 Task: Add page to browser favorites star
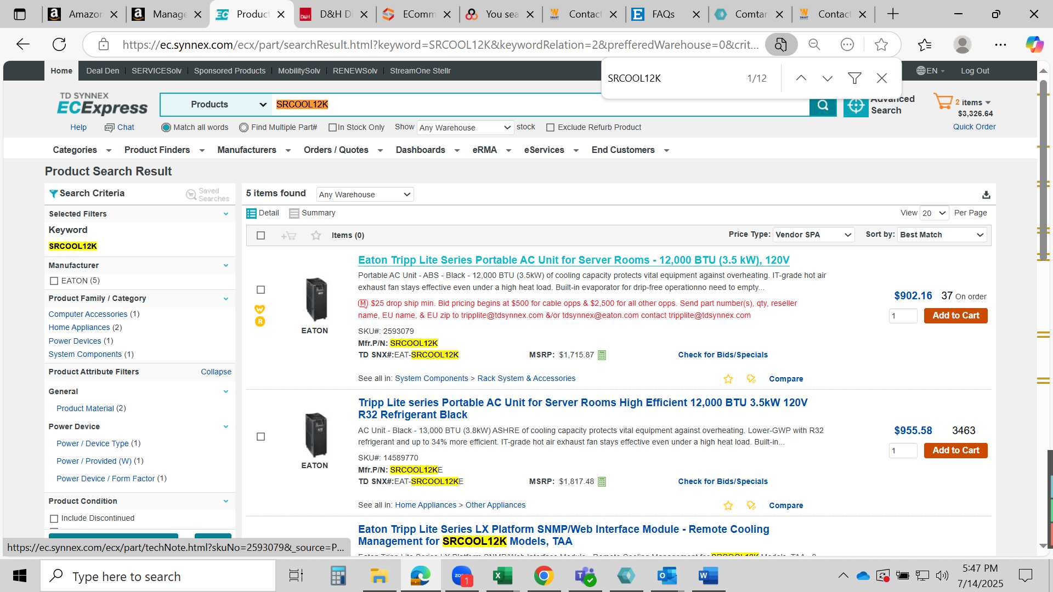coord(881,44)
